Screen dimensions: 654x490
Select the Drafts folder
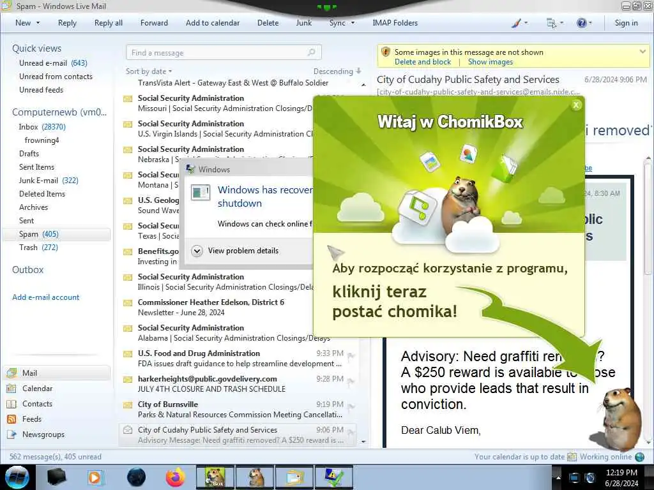pyautogui.click(x=29, y=154)
